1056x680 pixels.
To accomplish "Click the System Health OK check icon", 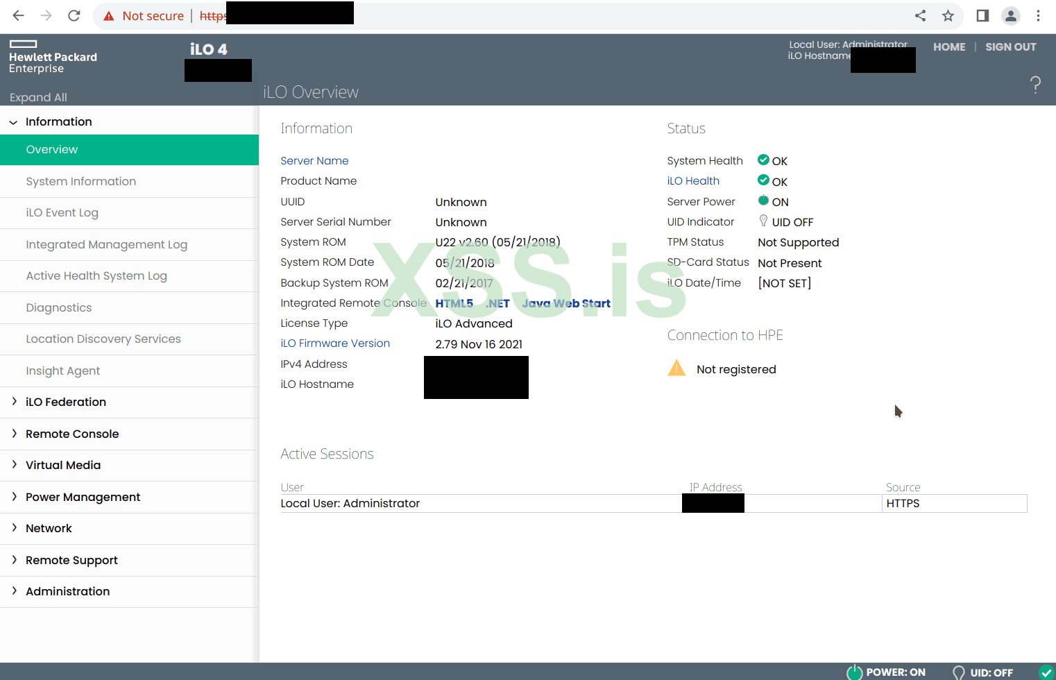I will coord(763,160).
